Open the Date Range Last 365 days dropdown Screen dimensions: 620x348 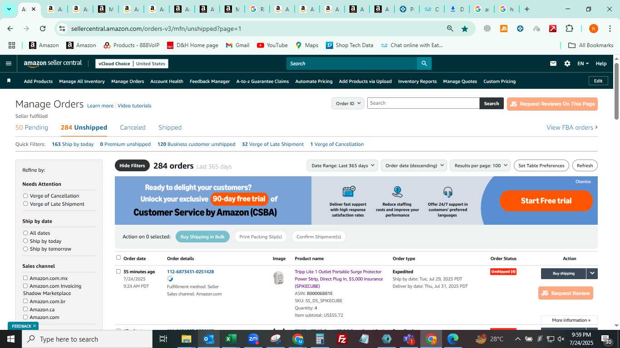[x=342, y=165]
